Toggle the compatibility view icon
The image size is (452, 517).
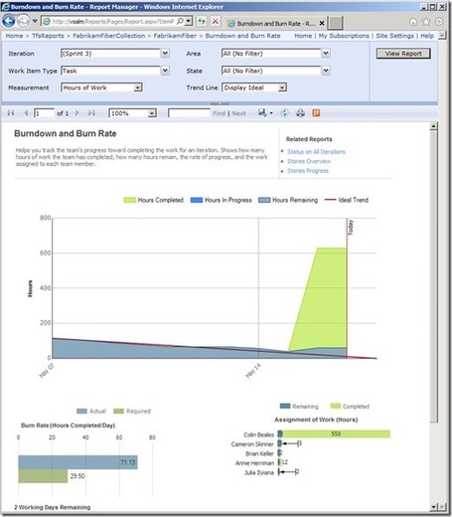point(202,22)
